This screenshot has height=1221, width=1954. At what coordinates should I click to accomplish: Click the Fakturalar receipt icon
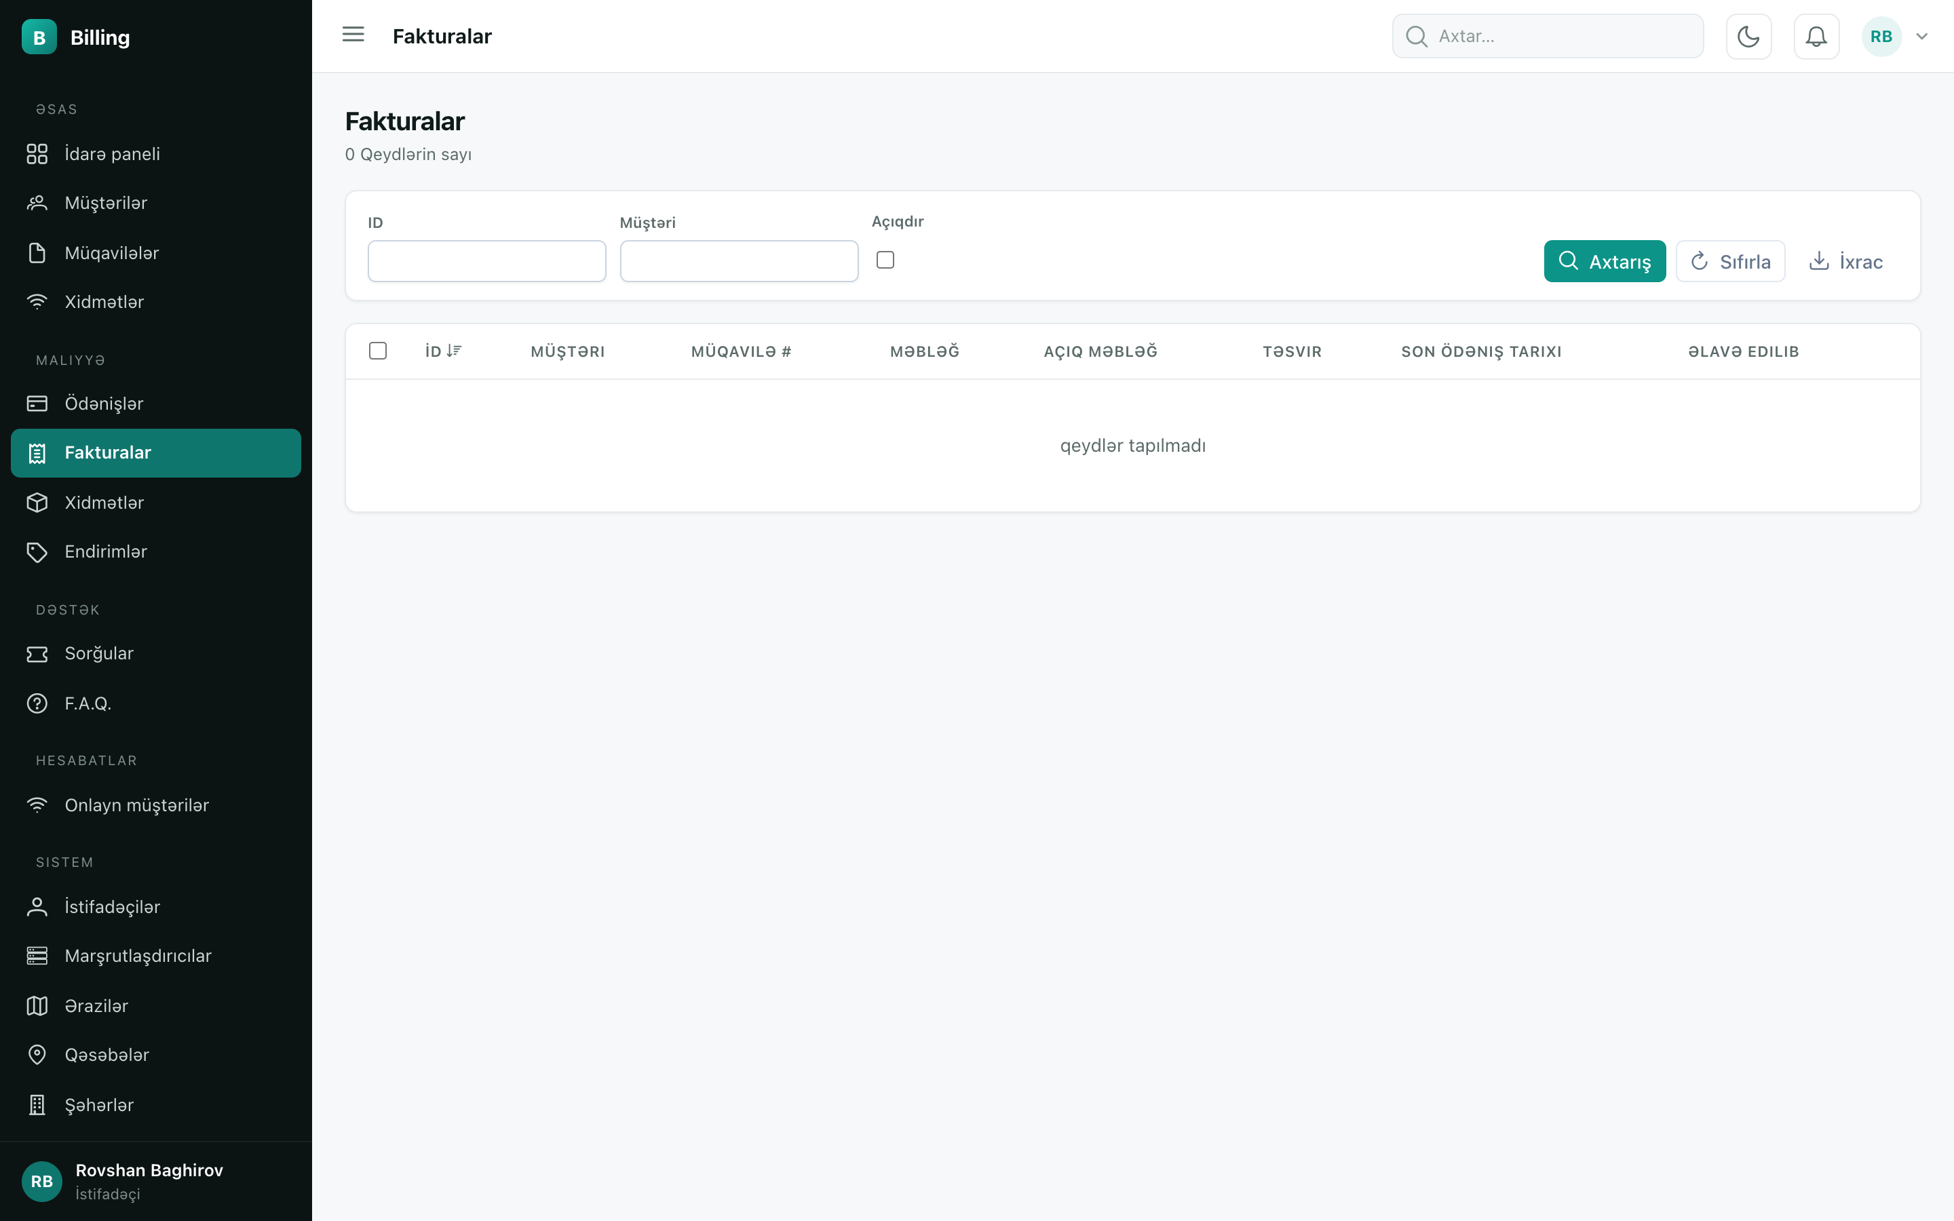coord(37,453)
